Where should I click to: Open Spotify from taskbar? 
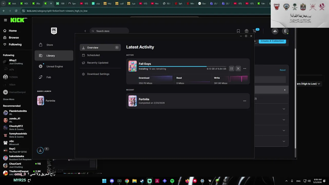click(x=172, y=181)
